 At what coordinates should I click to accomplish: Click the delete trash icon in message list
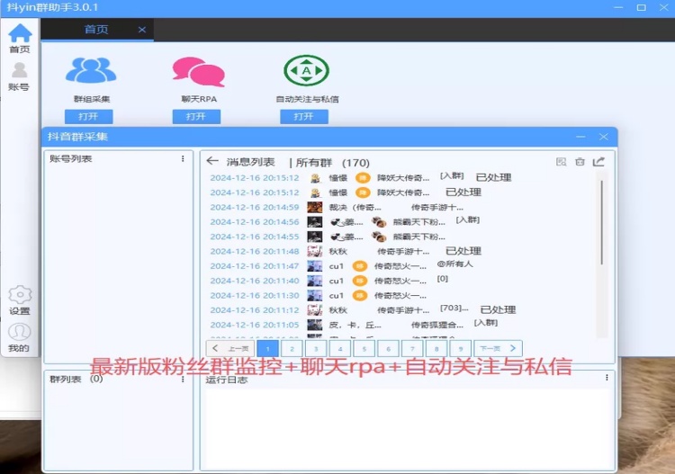coord(580,162)
